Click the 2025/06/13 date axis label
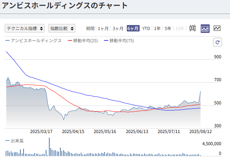The height and width of the screenshot is (157, 230). pos(137,132)
